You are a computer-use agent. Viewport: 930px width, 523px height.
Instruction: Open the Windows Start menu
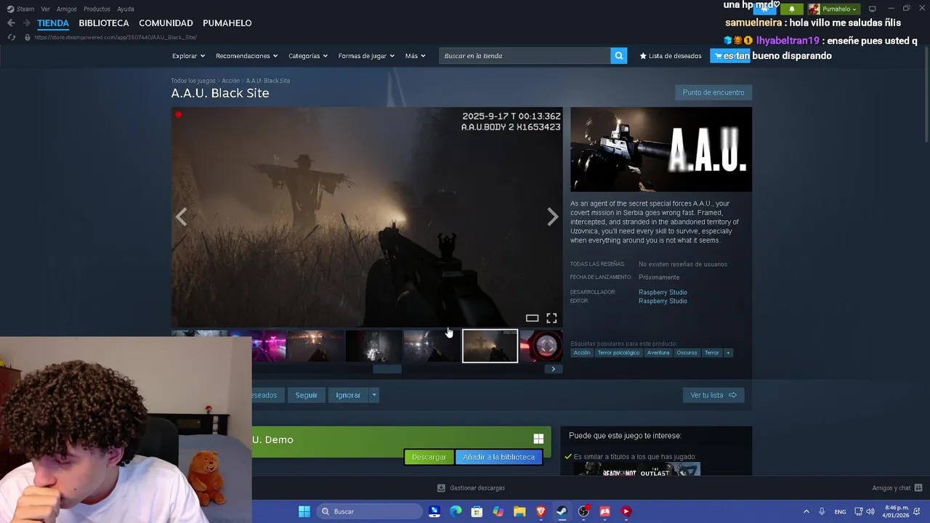point(304,511)
